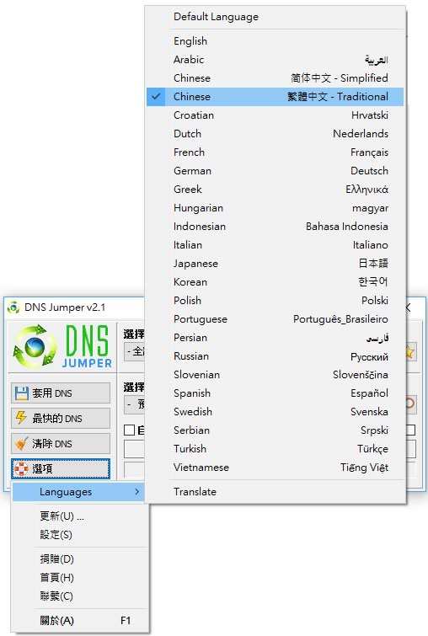This screenshot has width=428, height=636.
Task: Choose German Deutsch language
Action: click(275, 171)
